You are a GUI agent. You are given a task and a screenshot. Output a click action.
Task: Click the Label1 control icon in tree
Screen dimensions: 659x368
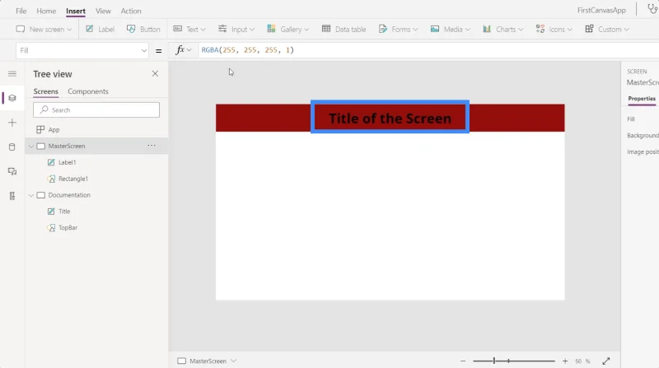(x=51, y=162)
